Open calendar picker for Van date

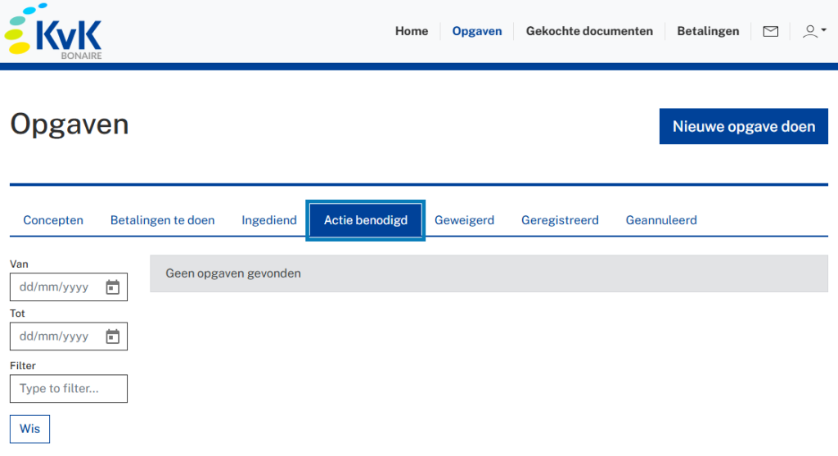point(113,287)
